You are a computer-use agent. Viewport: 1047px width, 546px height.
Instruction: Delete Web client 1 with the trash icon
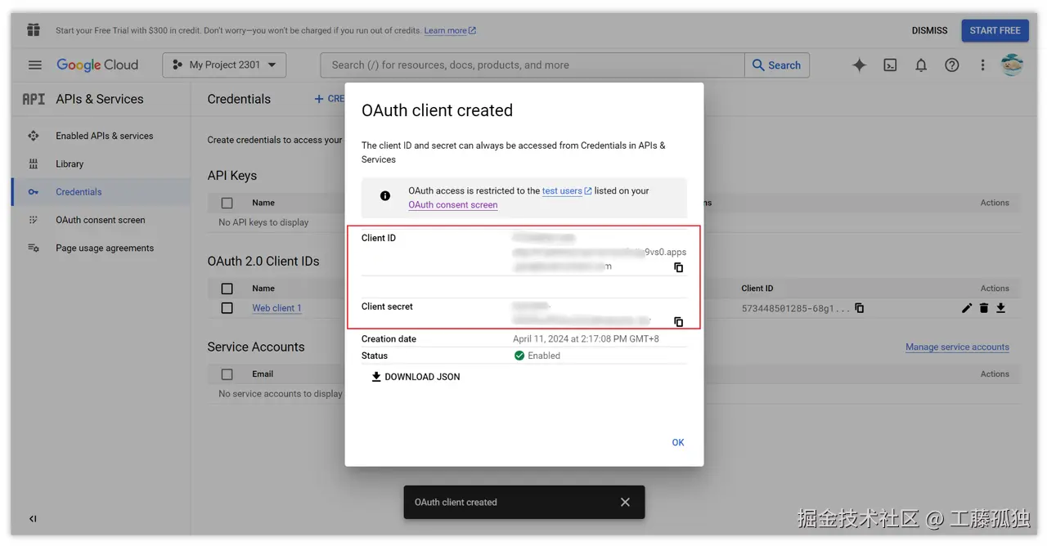tap(984, 308)
